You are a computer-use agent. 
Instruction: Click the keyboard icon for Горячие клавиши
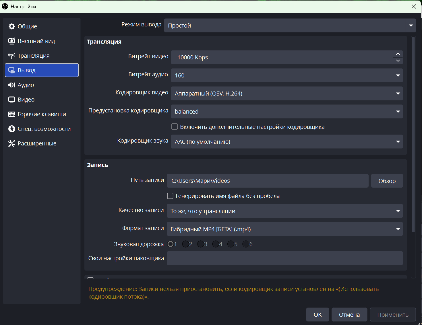11,114
